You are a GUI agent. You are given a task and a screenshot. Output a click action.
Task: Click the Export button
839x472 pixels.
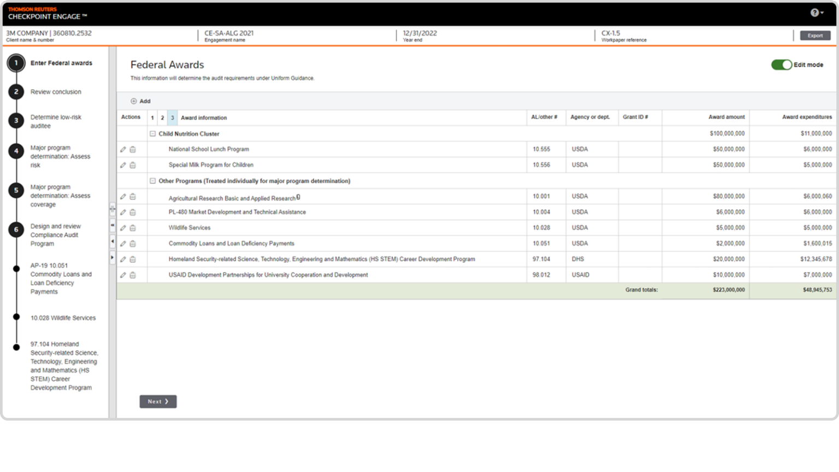[x=815, y=36]
